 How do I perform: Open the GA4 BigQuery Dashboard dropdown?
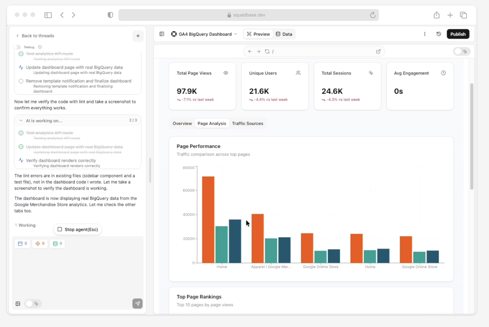point(204,34)
